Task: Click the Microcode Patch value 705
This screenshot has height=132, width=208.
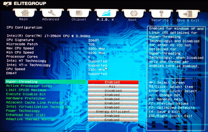Action: (92, 44)
